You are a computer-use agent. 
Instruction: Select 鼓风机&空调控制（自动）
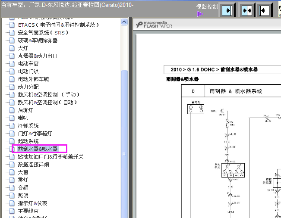[47, 103]
